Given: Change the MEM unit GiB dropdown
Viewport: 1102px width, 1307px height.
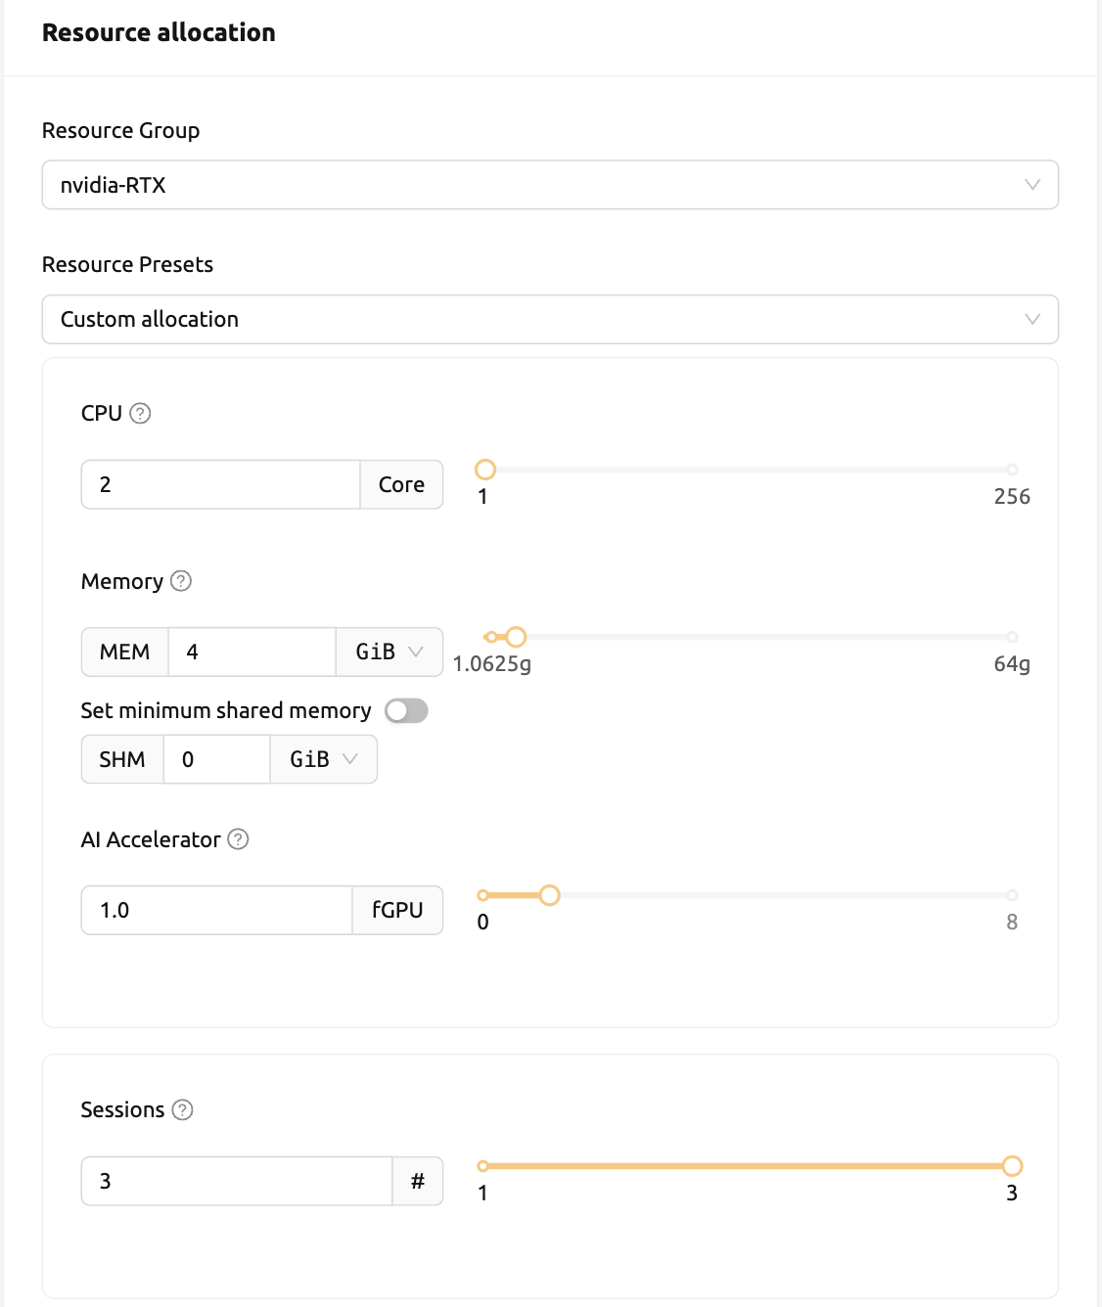Looking at the screenshot, I should pyautogui.click(x=390, y=652).
